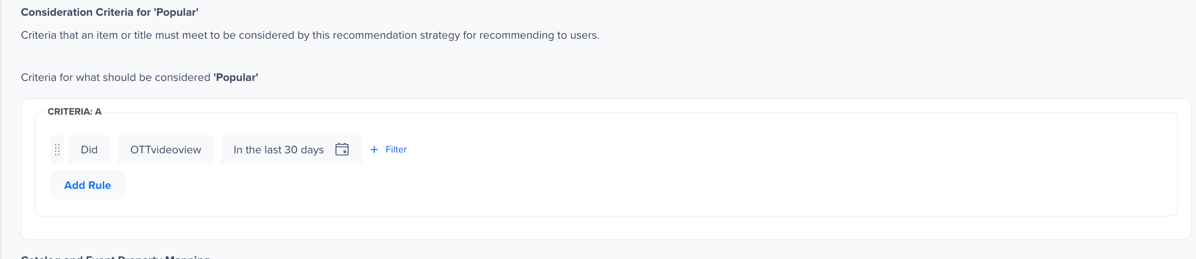Click the word Did in the rule row
The width and height of the screenshot is (1196, 259).
point(89,150)
